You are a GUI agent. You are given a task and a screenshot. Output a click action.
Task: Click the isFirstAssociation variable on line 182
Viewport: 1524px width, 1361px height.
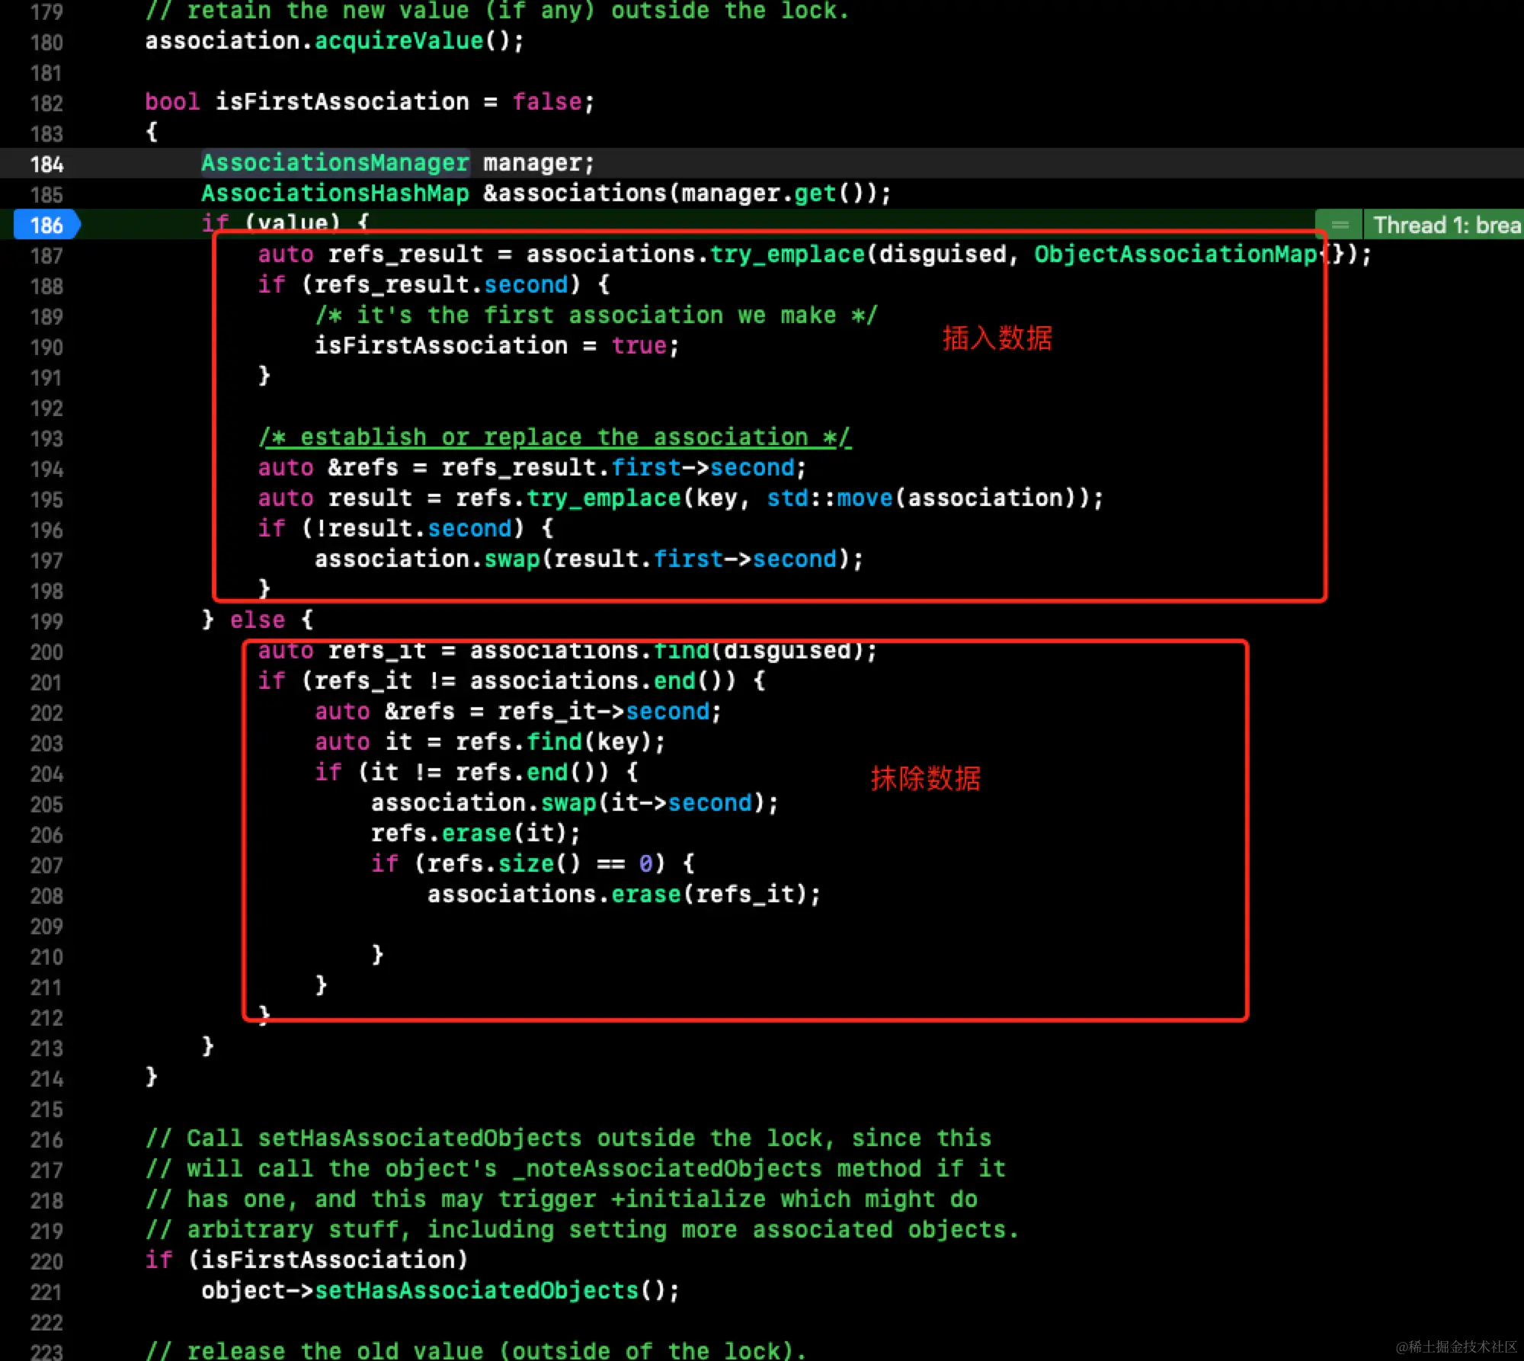pos(342,101)
